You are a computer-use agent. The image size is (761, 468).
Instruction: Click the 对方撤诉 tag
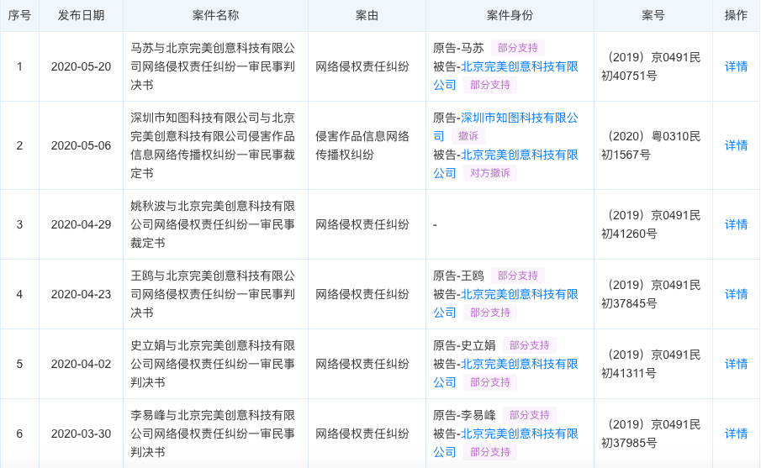click(490, 173)
